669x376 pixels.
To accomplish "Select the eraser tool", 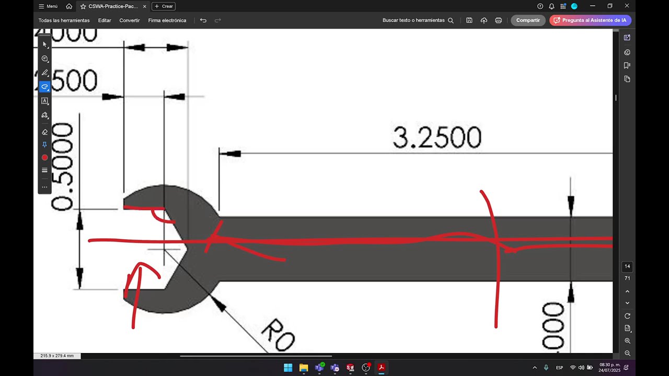I will [x=44, y=132].
